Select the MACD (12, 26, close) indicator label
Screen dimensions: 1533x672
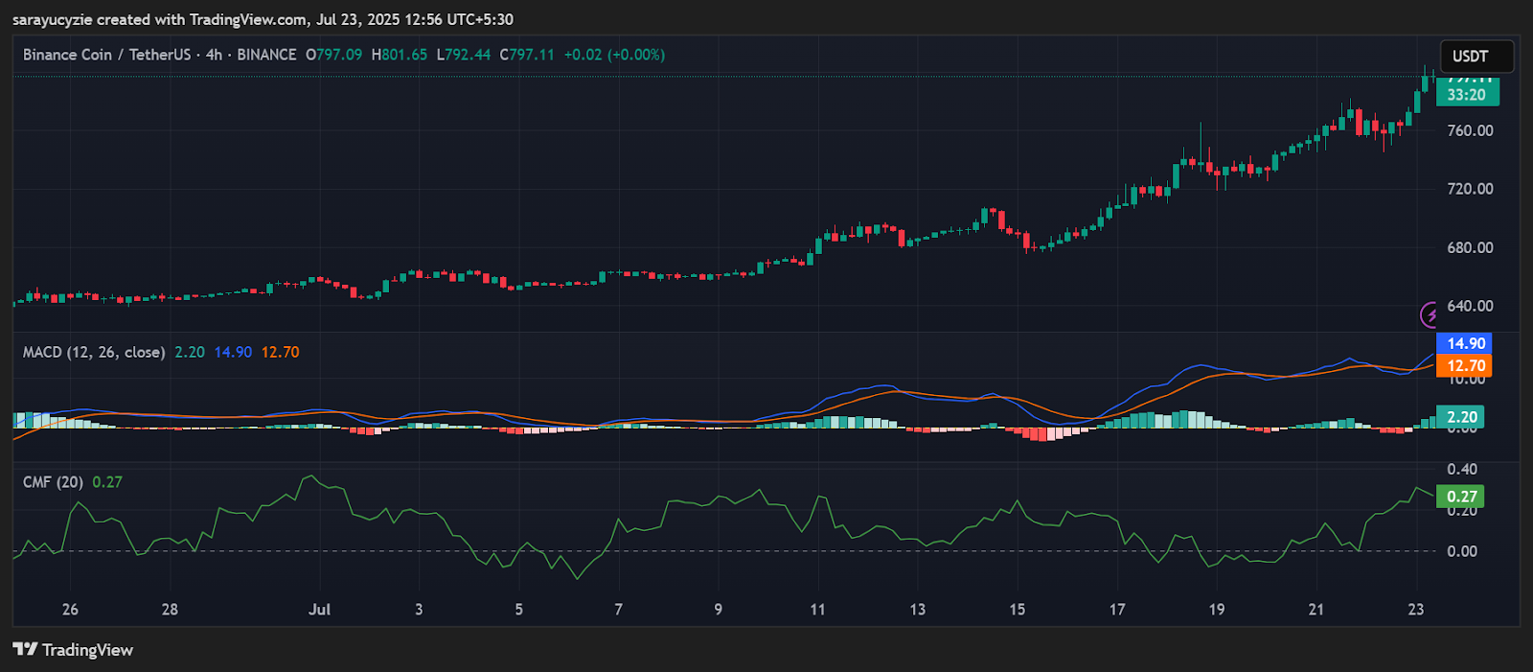point(94,352)
